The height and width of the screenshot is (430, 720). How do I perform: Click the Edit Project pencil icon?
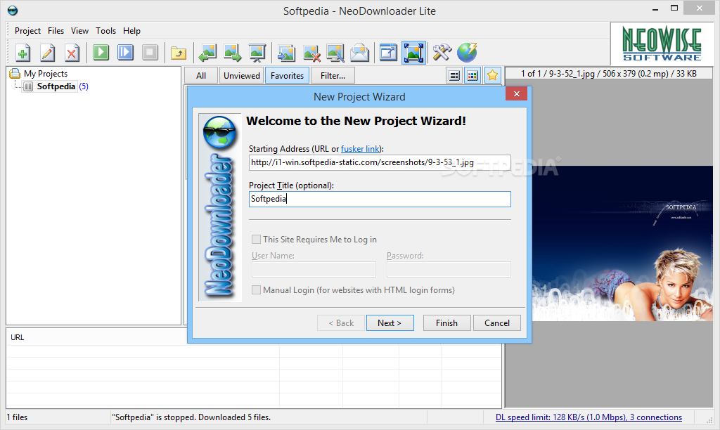pos(47,52)
